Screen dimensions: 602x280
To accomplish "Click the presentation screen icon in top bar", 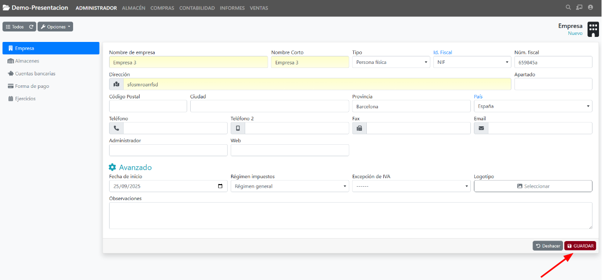I will click(579, 7).
